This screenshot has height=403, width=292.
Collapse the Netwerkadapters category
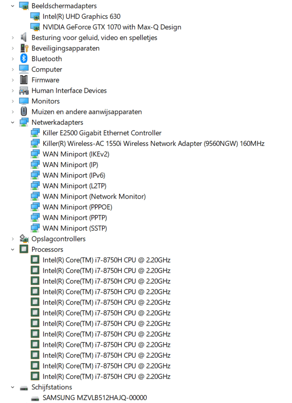click(x=13, y=122)
